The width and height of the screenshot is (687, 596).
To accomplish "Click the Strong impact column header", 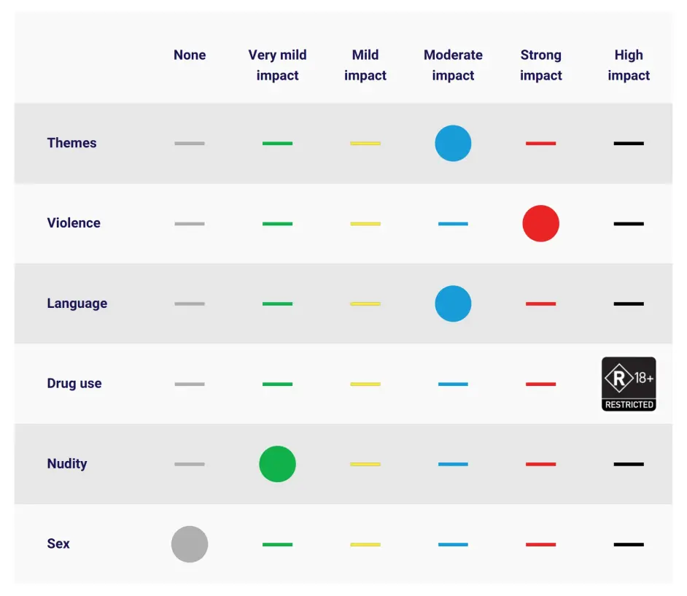I will coord(540,65).
